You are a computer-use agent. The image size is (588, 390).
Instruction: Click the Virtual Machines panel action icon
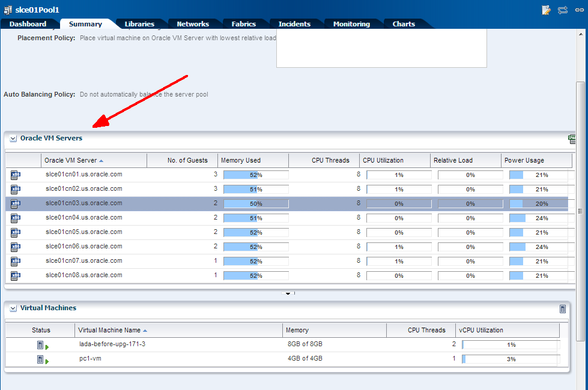click(x=563, y=309)
